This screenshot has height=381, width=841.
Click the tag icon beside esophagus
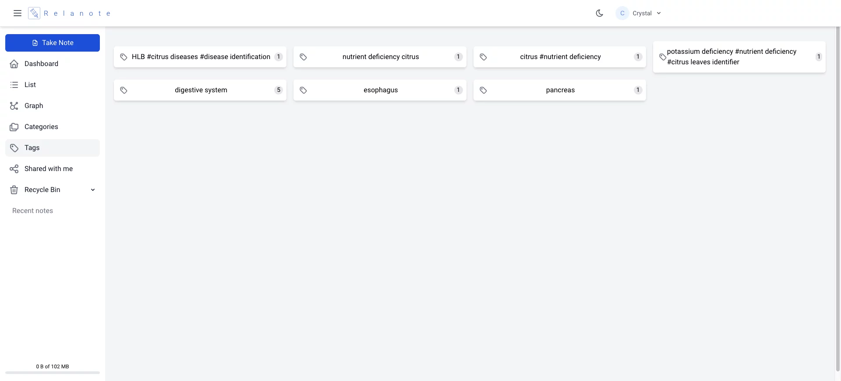point(303,90)
